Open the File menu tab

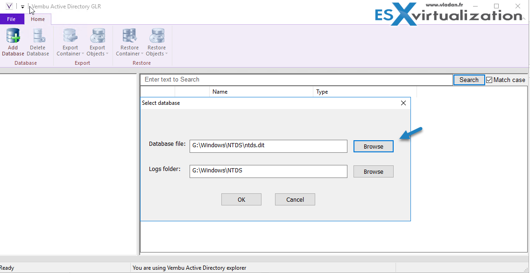12,19
